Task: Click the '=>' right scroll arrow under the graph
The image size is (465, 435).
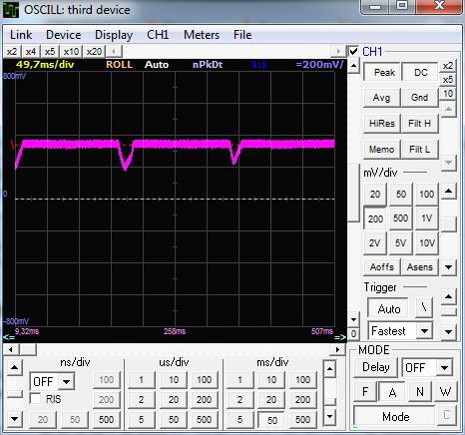Action: tap(340, 337)
